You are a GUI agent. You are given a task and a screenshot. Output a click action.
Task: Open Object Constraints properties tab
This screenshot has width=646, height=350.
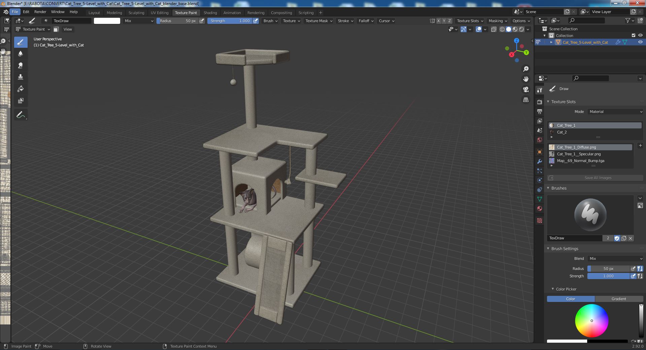(540, 190)
